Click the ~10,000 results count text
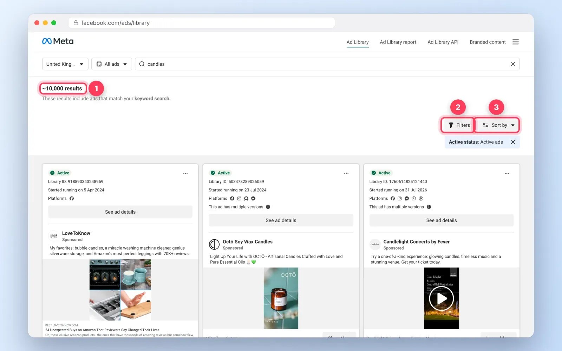 (62, 88)
